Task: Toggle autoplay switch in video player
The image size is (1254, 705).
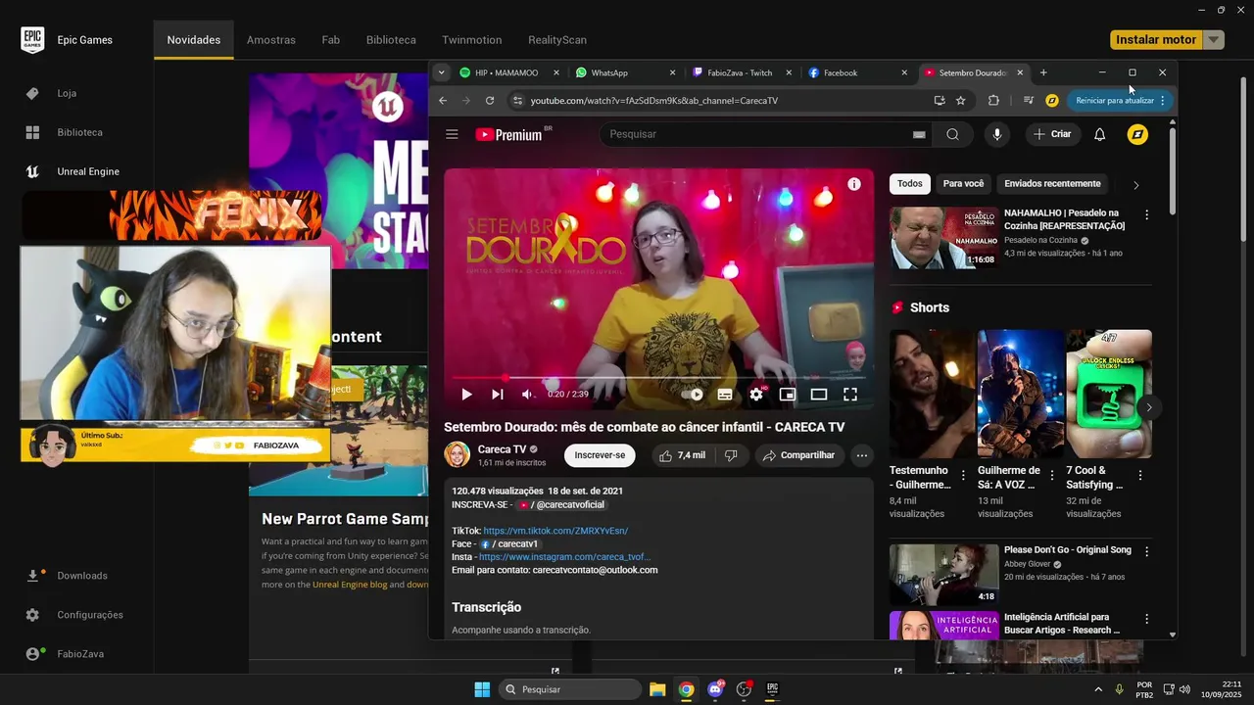Action: coord(695,395)
